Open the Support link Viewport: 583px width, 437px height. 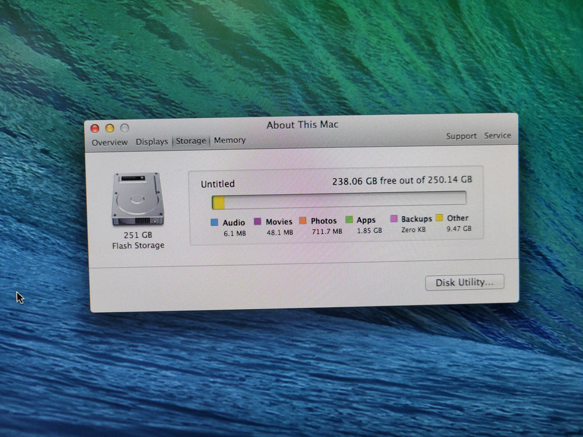click(461, 136)
